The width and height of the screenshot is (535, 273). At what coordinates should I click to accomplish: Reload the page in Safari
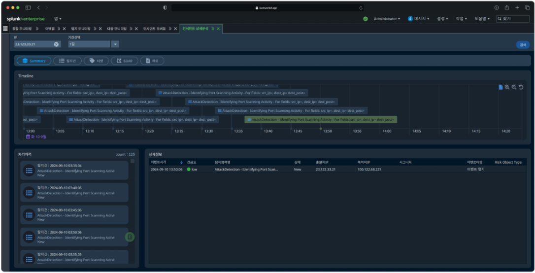pyautogui.click(x=361, y=7)
